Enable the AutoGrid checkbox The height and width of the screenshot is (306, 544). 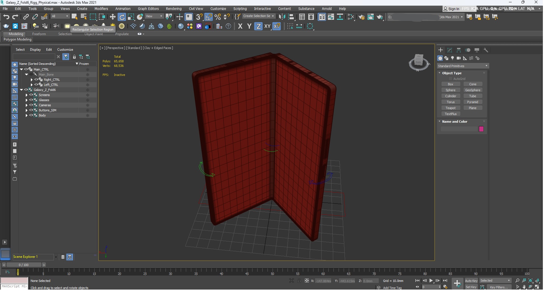click(x=450, y=79)
